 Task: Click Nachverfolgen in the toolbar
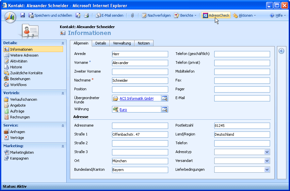click(x=156, y=15)
